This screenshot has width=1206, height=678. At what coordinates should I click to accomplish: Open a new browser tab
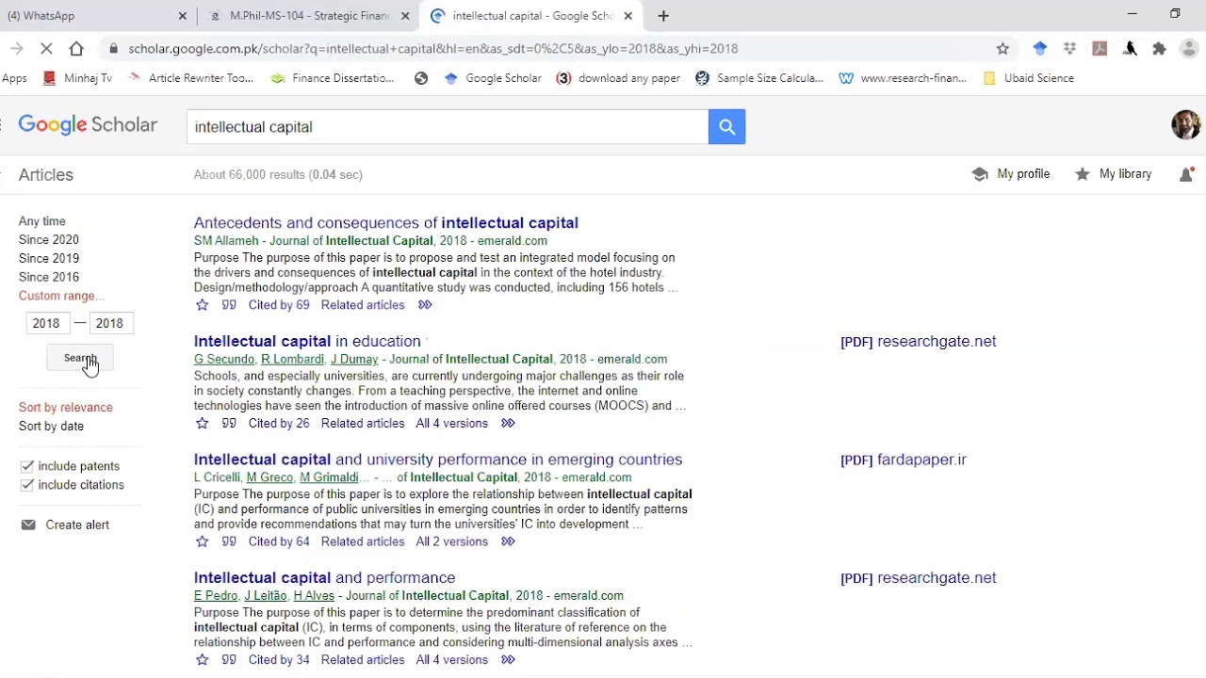click(663, 15)
